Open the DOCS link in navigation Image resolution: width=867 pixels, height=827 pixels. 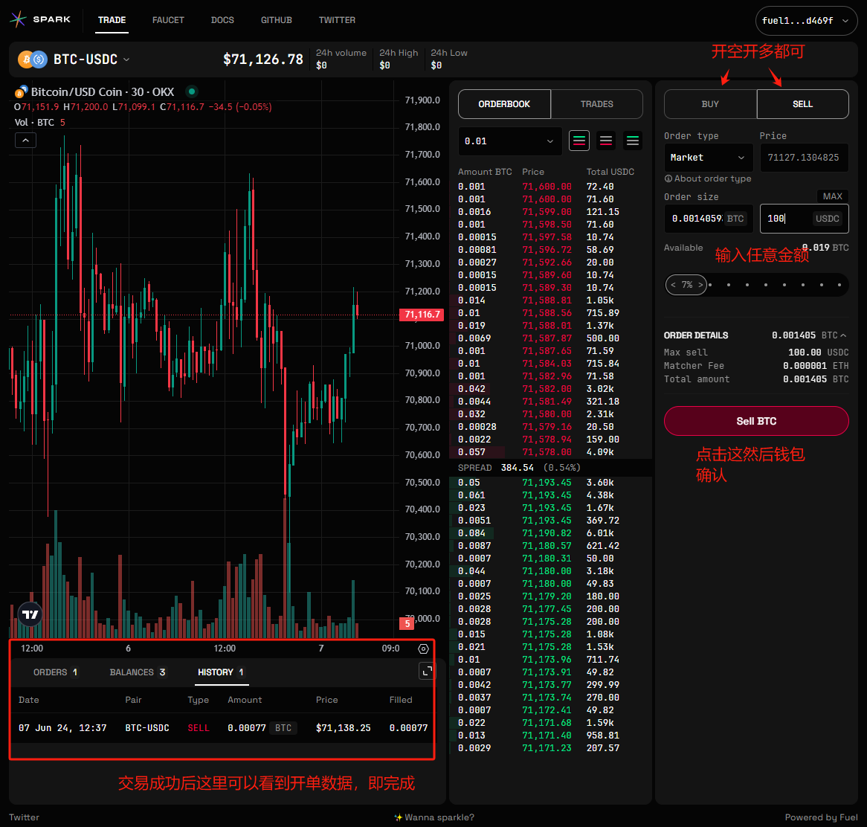(x=222, y=20)
